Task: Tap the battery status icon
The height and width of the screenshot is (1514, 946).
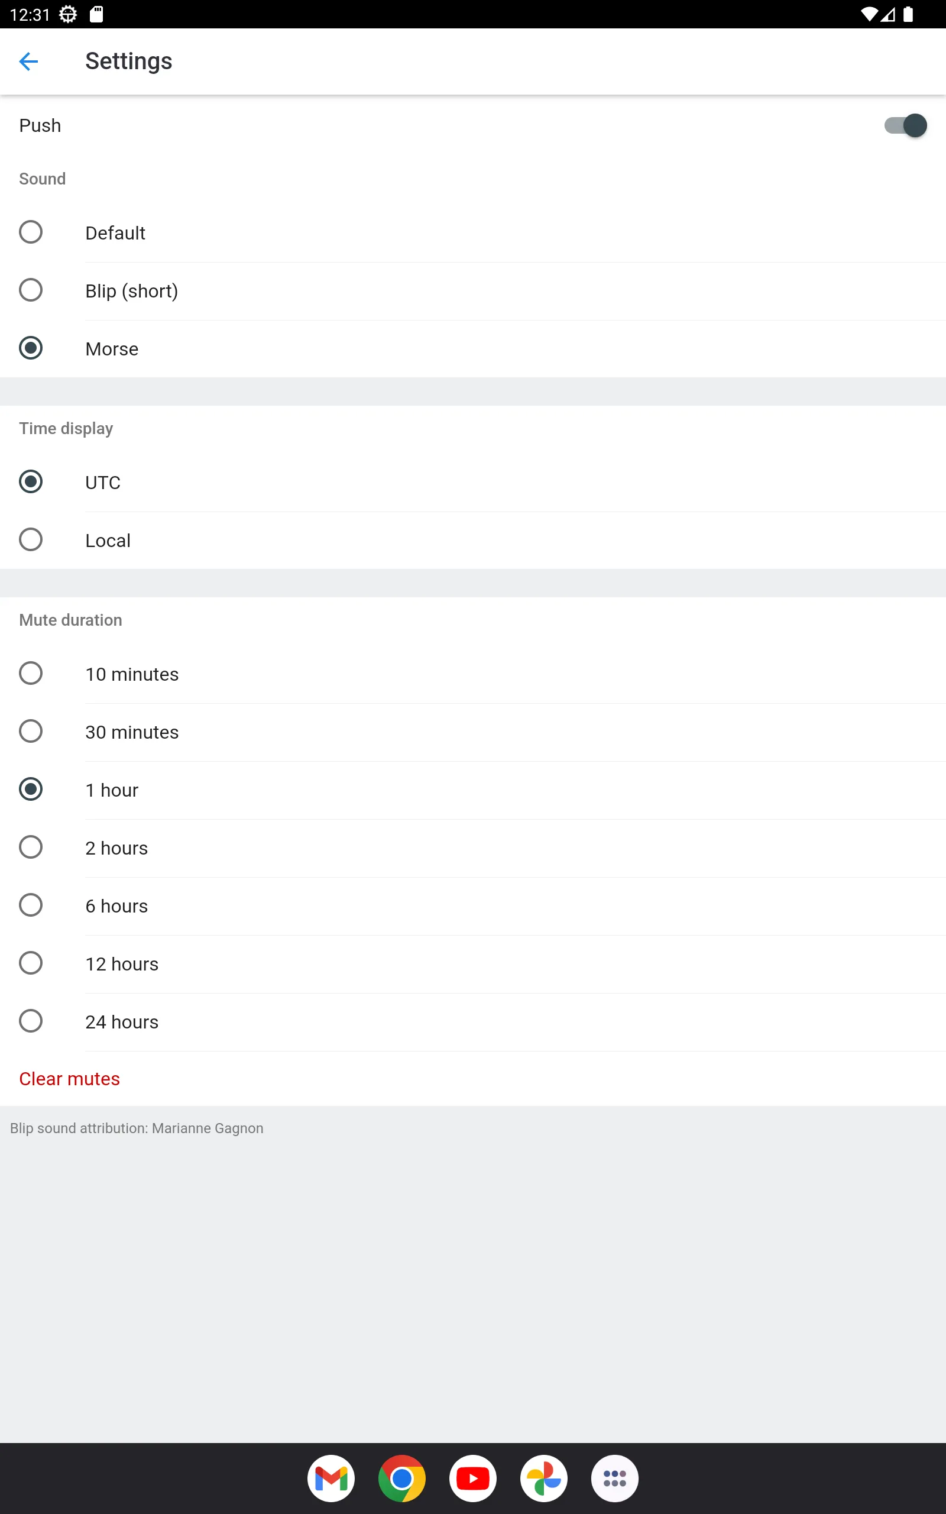Action: click(x=908, y=14)
